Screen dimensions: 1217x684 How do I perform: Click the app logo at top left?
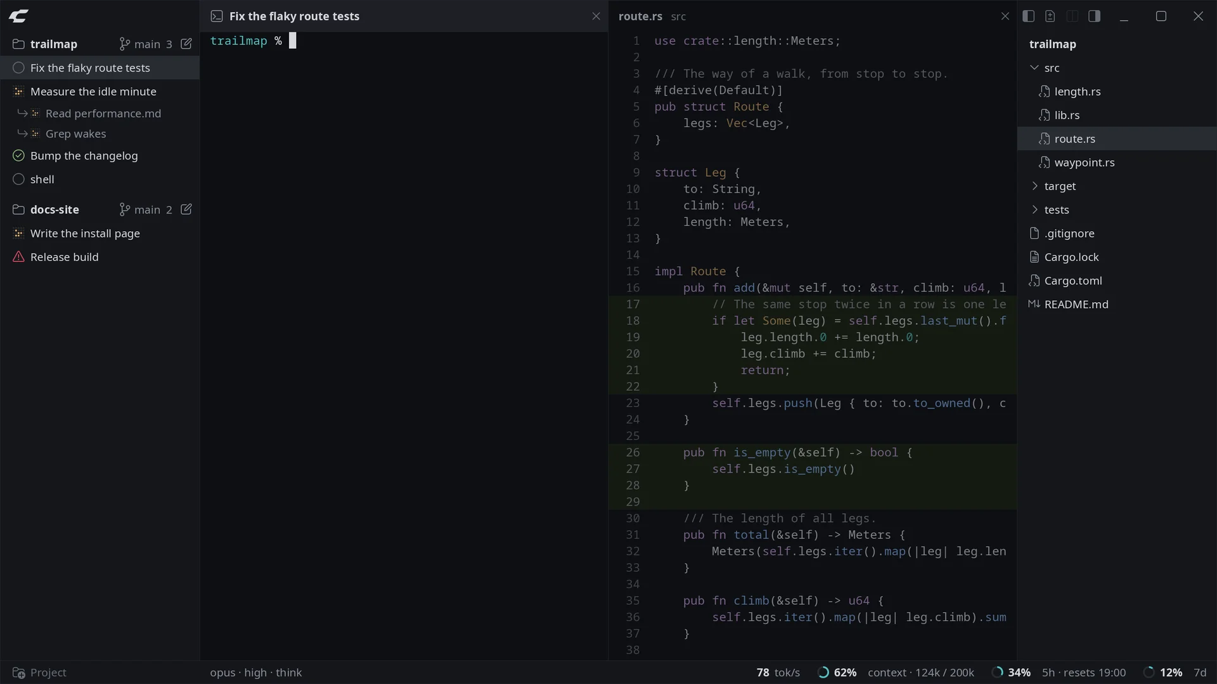pyautogui.click(x=18, y=16)
